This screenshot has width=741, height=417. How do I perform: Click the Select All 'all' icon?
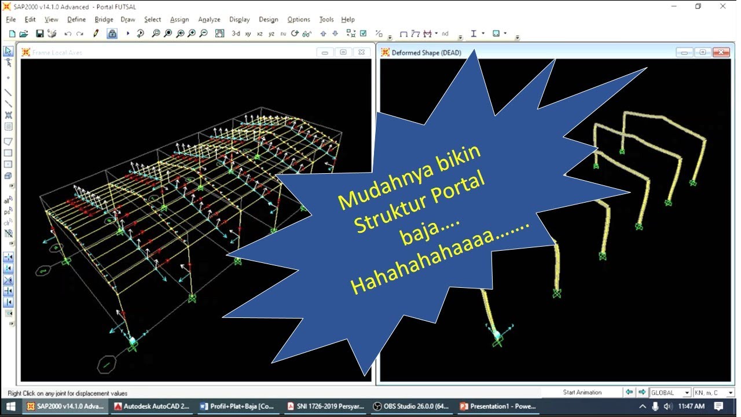(x=8, y=200)
